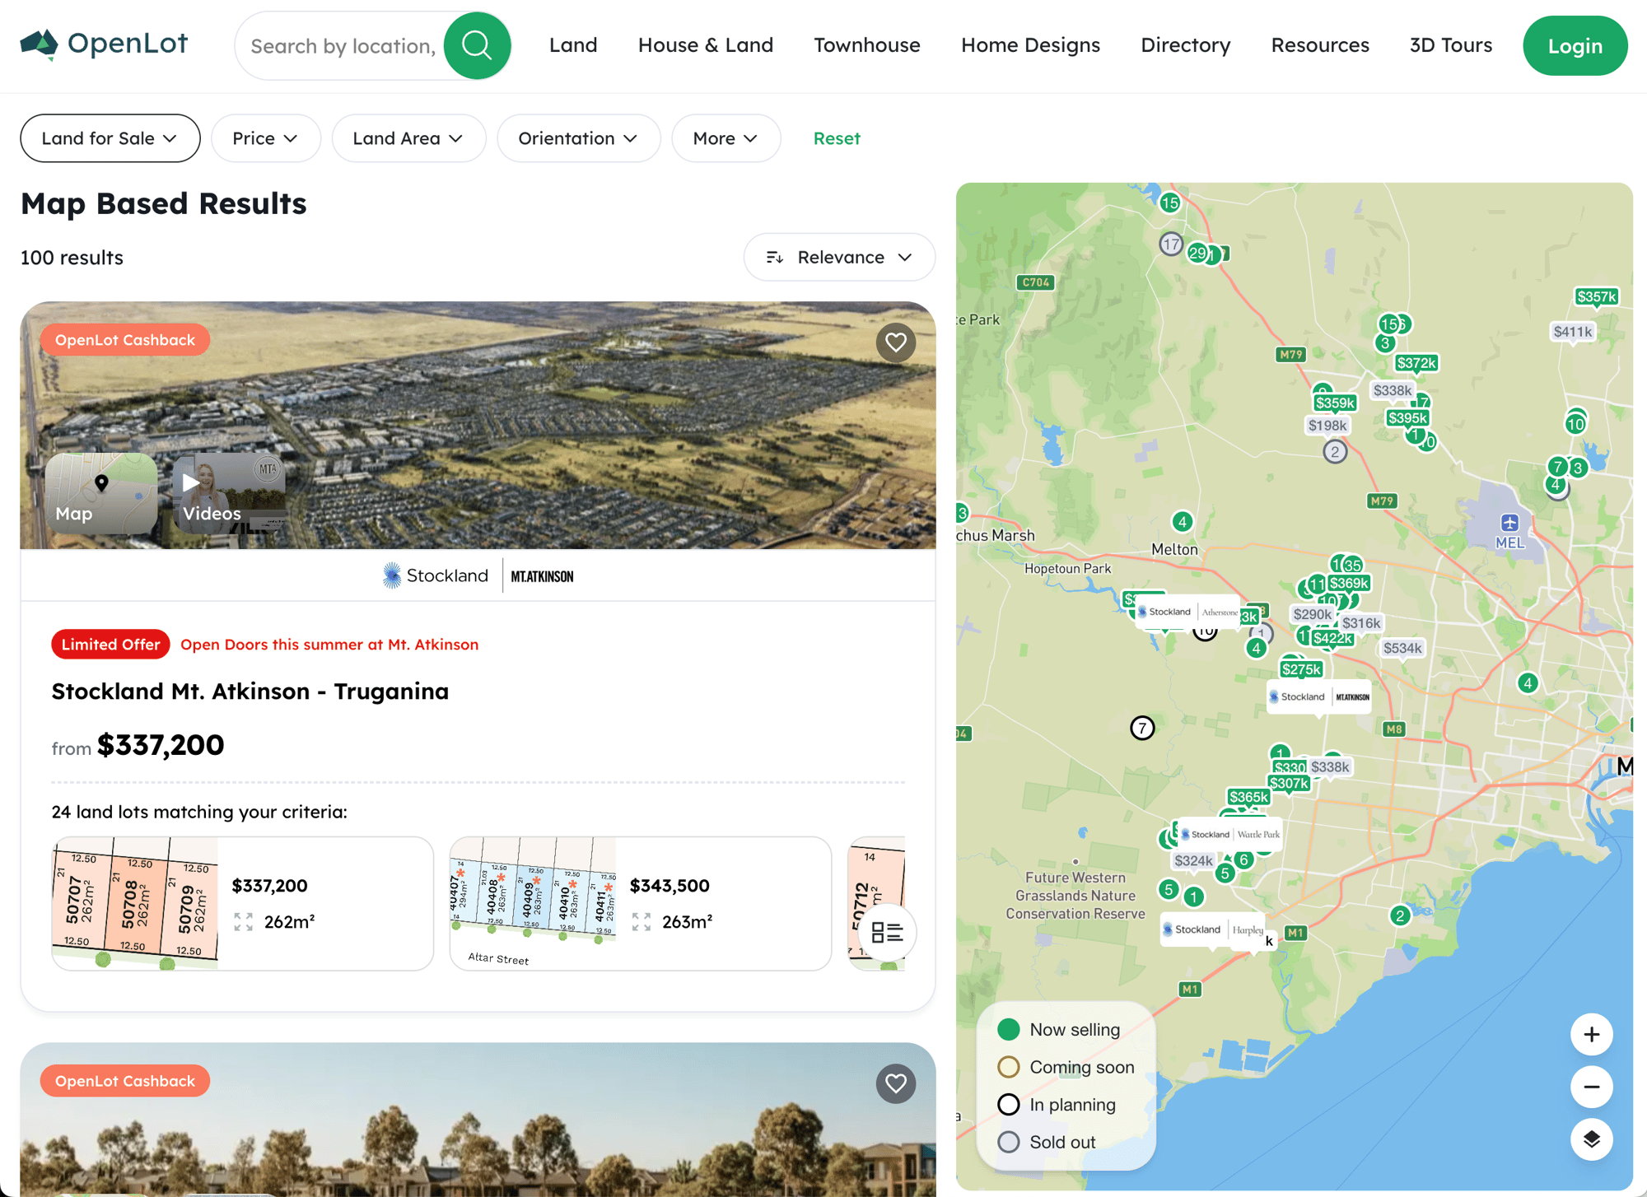1647x1197 pixels.
Task: Click the Login button
Action: pyautogui.click(x=1575, y=46)
